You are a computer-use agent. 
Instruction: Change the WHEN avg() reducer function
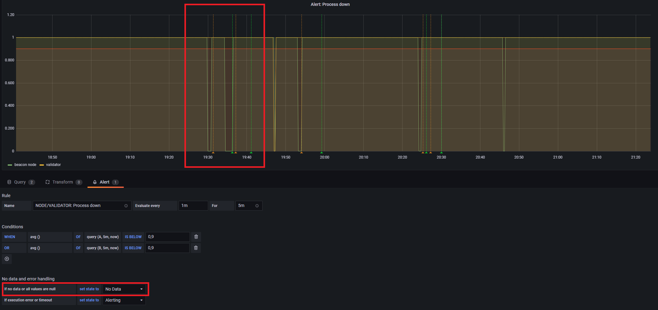tap(50, 237)
